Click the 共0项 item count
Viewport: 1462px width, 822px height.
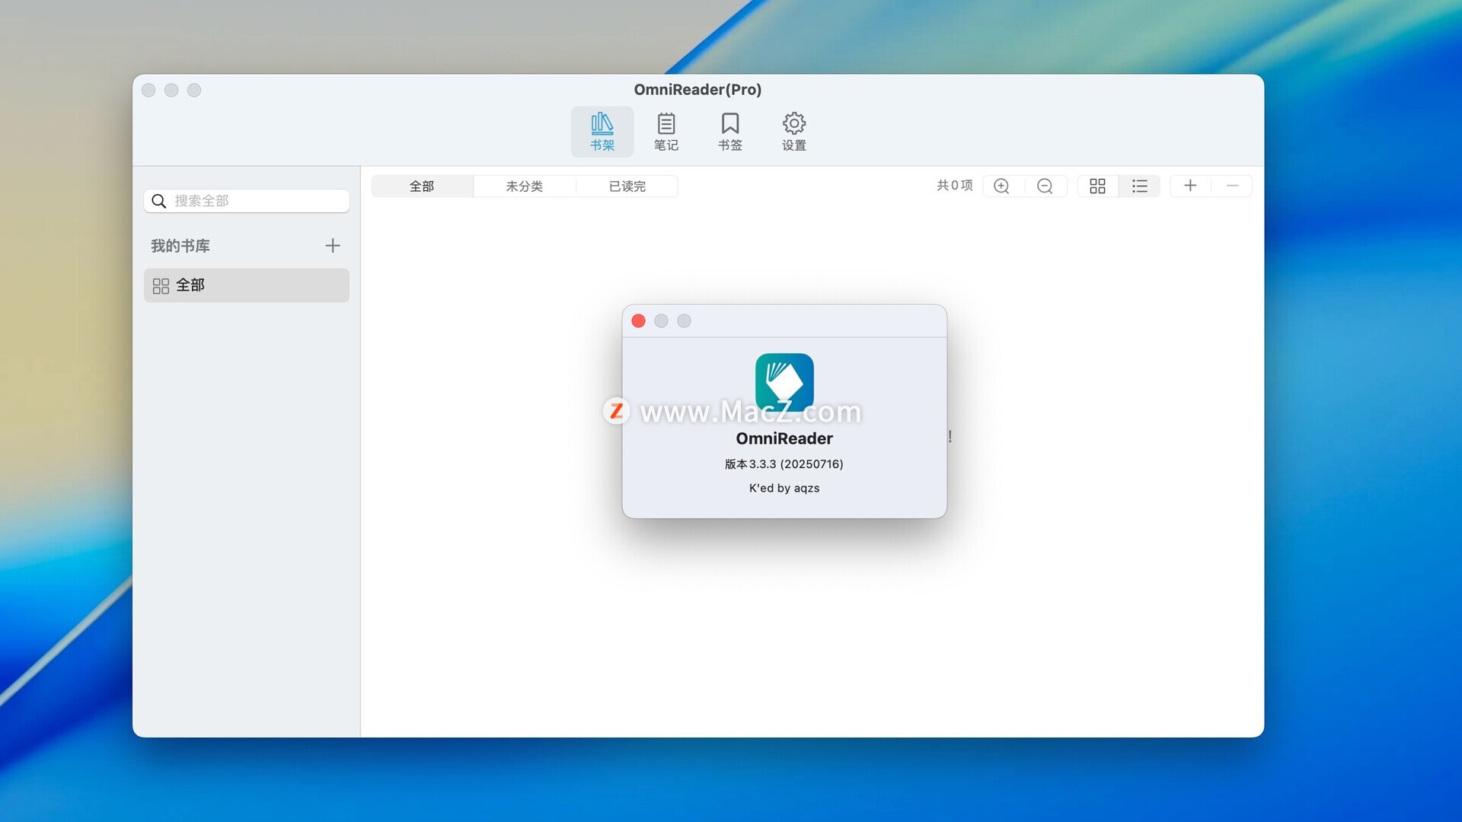click(955, 185)
